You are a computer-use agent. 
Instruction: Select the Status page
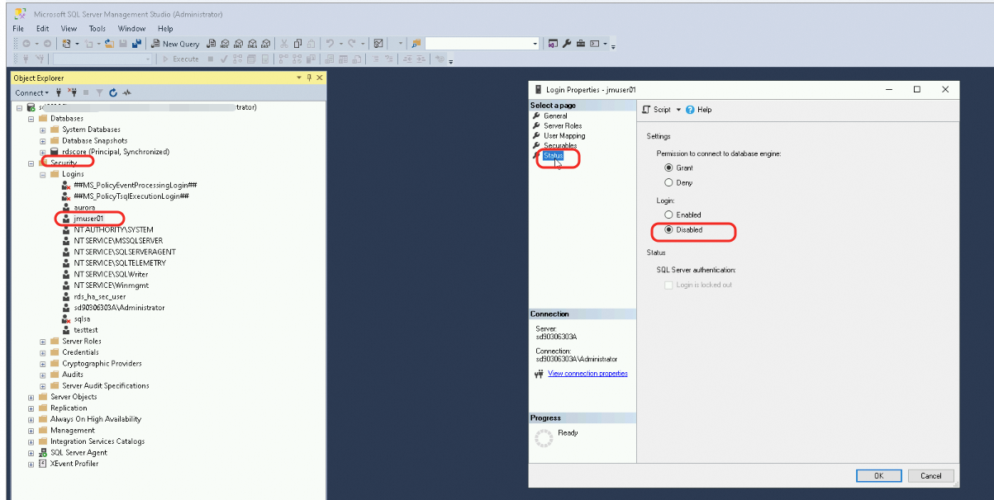553,156
